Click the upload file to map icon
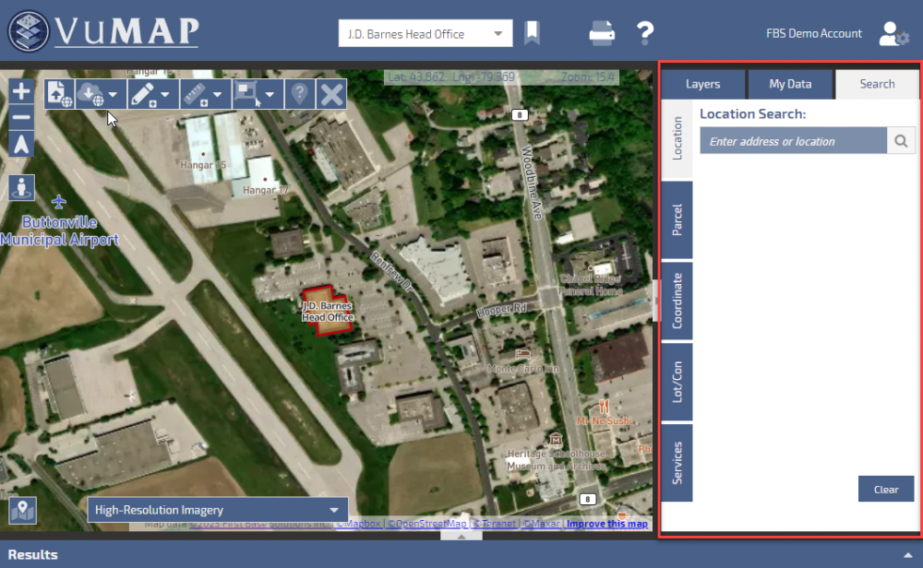The image size is (923, 568). [x=59, y=94]
